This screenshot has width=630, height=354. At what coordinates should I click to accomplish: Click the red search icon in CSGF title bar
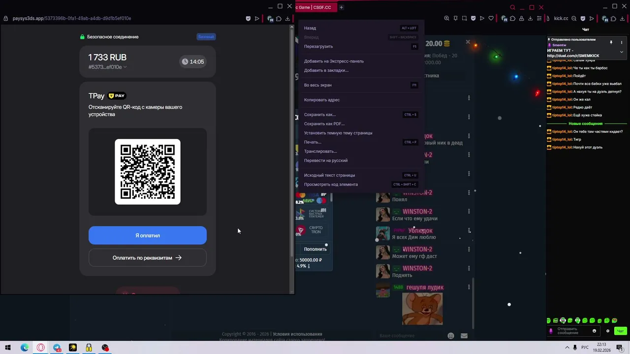[512, 7]
